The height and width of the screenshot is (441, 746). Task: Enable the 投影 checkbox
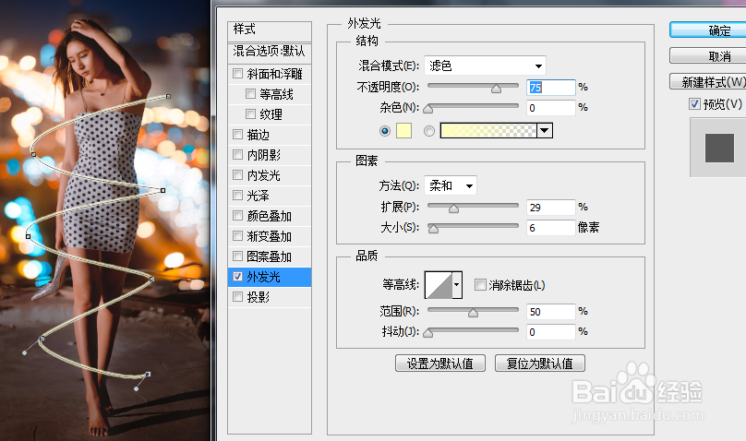pos(237,297)
